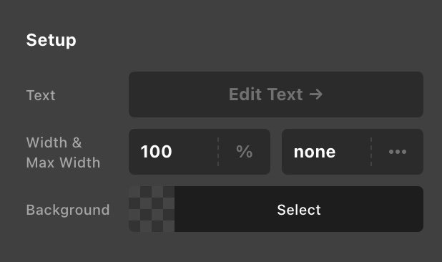Click the right arrow icon beside Edit Text
Screen dimensions: 442x262
(x=315, y=94)
